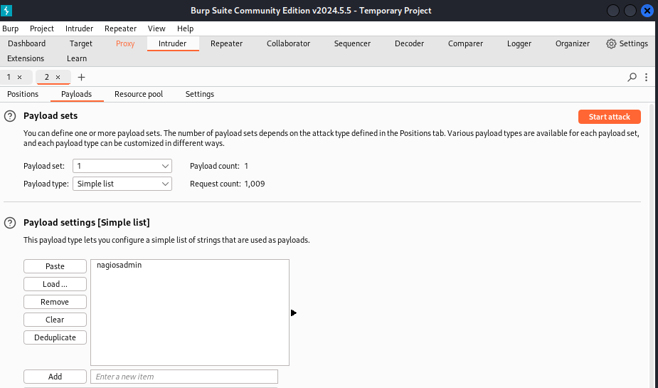Click the black arrow beside payload list
This screenshot has width=658, height=388.
[294, 313]
